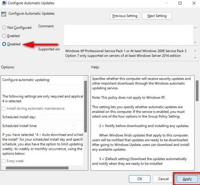
Task: Open the Configure automatic updating combo box
Action: [42, 88]
